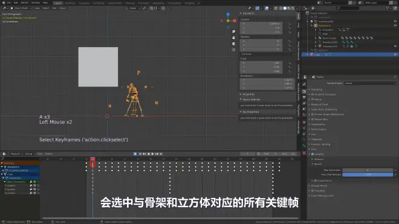Screen dimensions: 399x224
Task: Click the Max Child Particles slider
Action: 368,174
